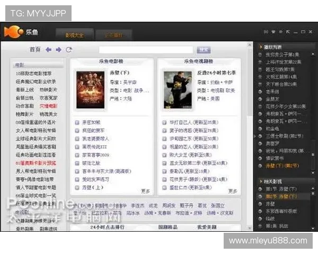Select 第2节 赤壁(下) in 相关影视
Screen dimensions: 318x254
(x=281, y=196)
